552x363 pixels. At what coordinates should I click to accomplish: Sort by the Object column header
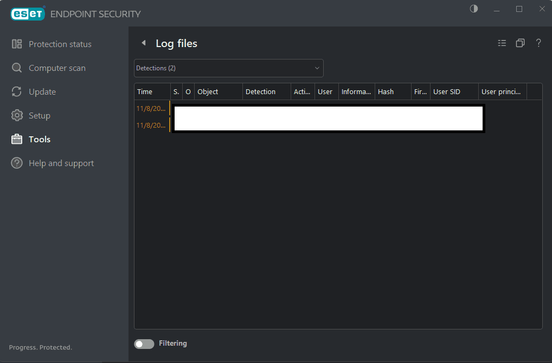click(x=219, y=91)
